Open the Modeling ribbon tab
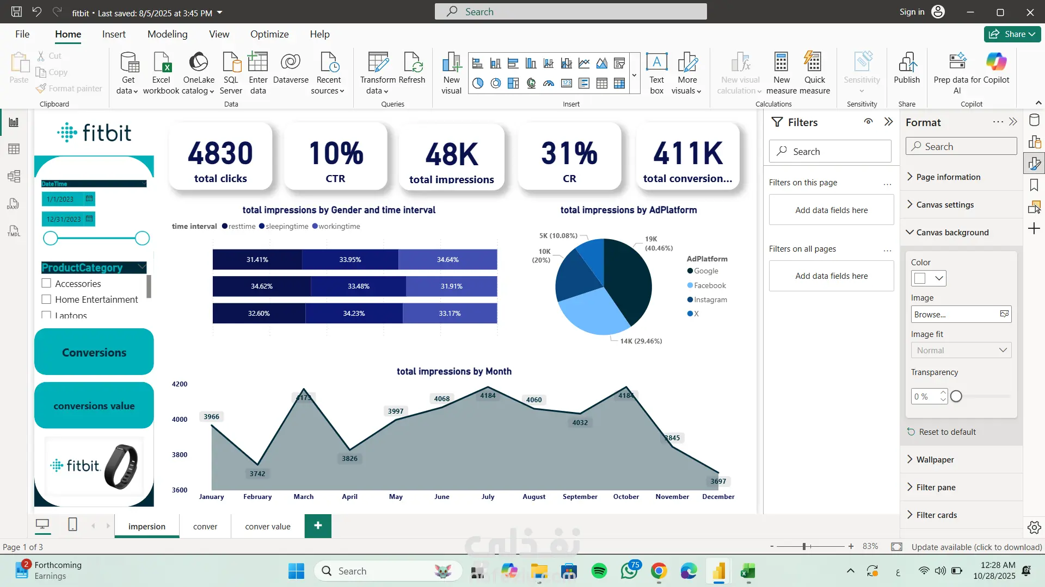Image resolution: width=1045 pixels, height=587 pixels. coord(167,34)
